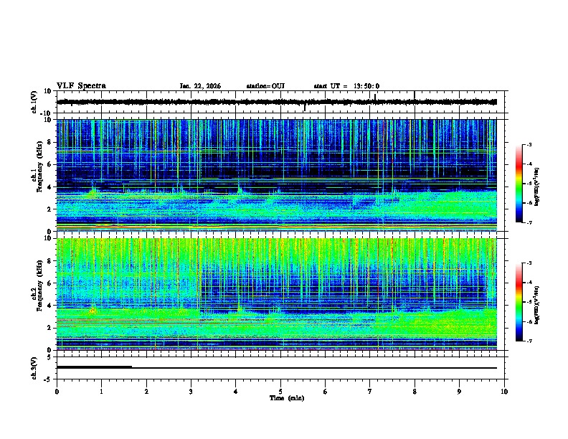The height and width of the screenshot is (439, 568).
Task: Click the "-3" value on ch.2 colorbar
Action: [x=529, y=263]
